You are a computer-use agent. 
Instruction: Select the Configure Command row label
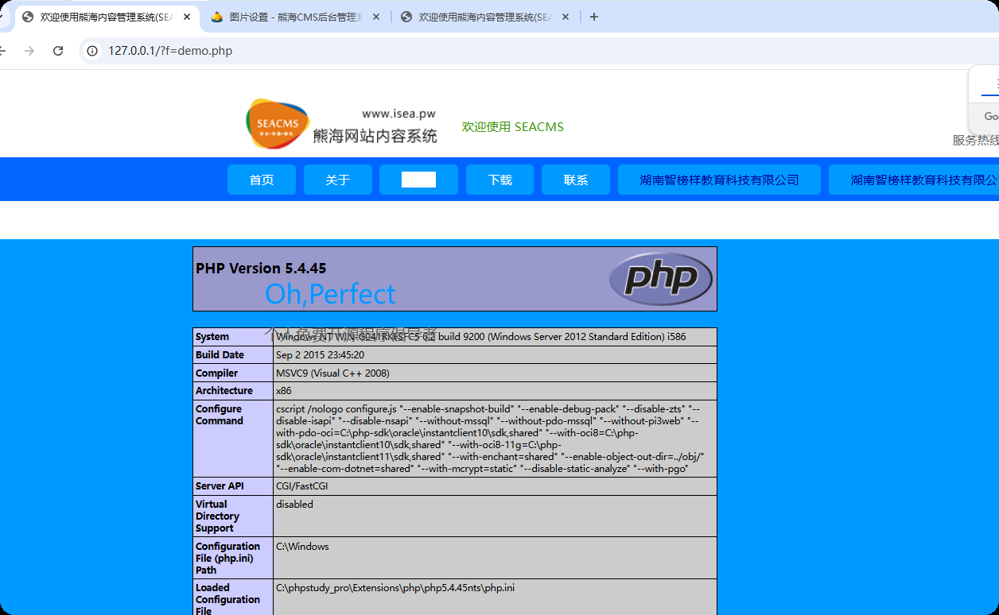tap(220, 415)
